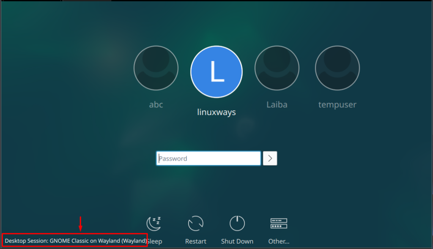Click the Restart text label
The height and width of the screenshot is (249, 433).
click(x=195, y=241)
